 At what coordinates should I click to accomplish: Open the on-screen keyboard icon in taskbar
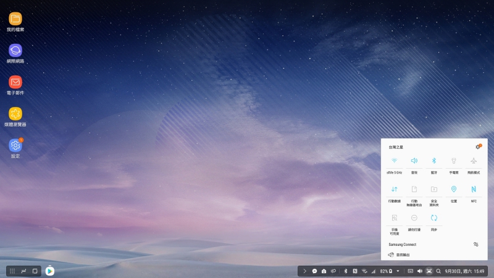click(x=410, y=271)
